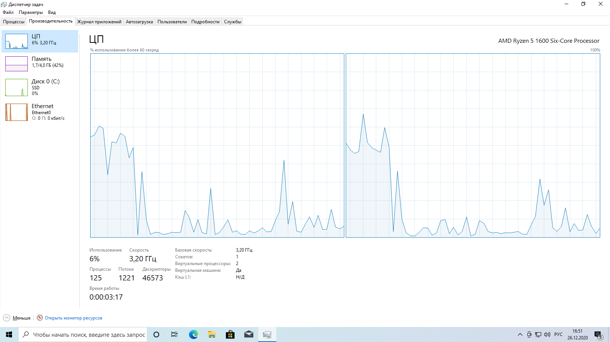Screen dimensions: 610x342
Task: Open Microsoft Edge from taskbar
Action: pos(193,334)
